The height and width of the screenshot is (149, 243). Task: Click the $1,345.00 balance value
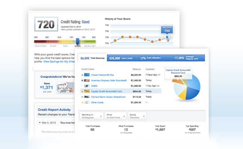136,80
